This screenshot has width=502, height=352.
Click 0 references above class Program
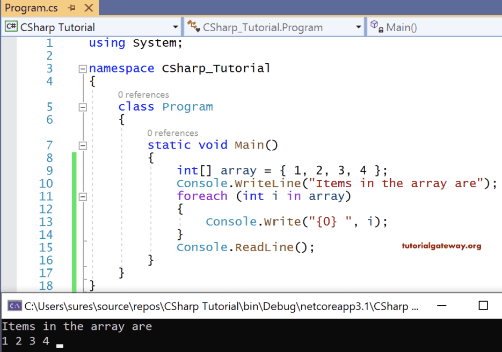[x=143, y=94]
